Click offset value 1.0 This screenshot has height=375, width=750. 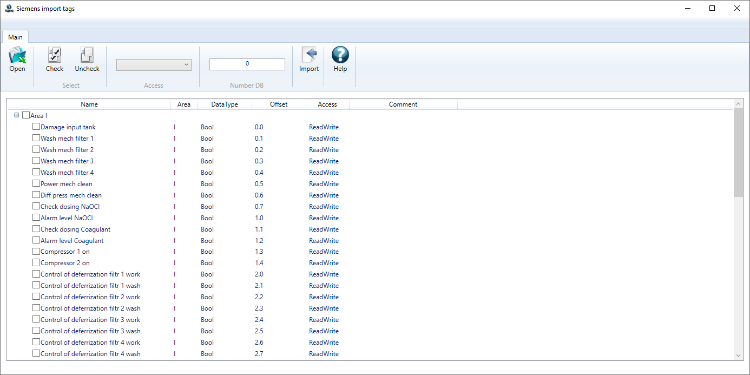click(259, 218)
